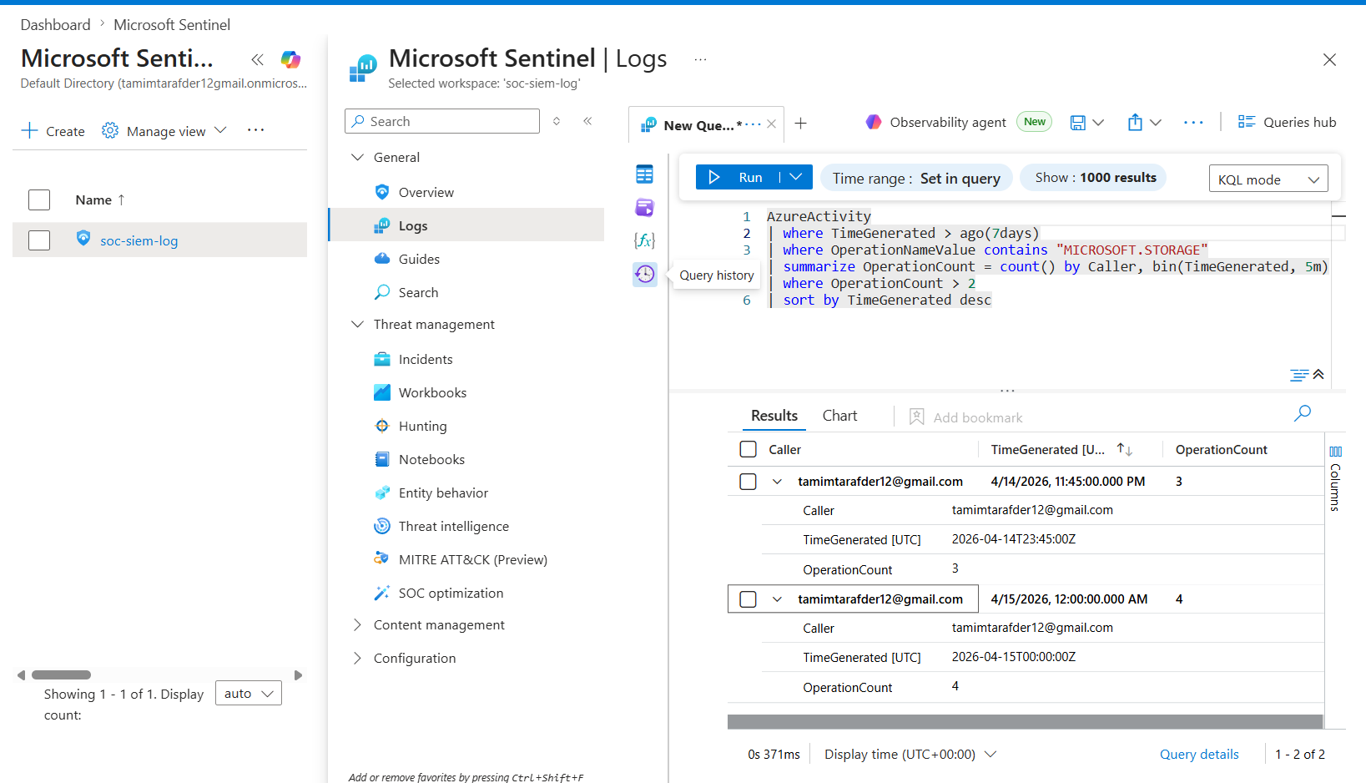The image size is (1366, 783).
Task: Open the Queries panel icon
Action: click(644, 207)
